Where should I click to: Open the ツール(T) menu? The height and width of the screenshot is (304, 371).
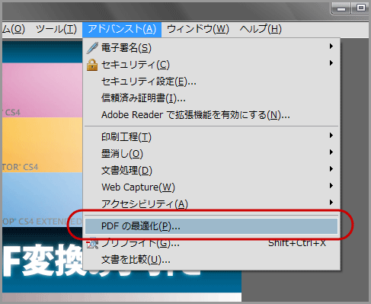[56, 29]
